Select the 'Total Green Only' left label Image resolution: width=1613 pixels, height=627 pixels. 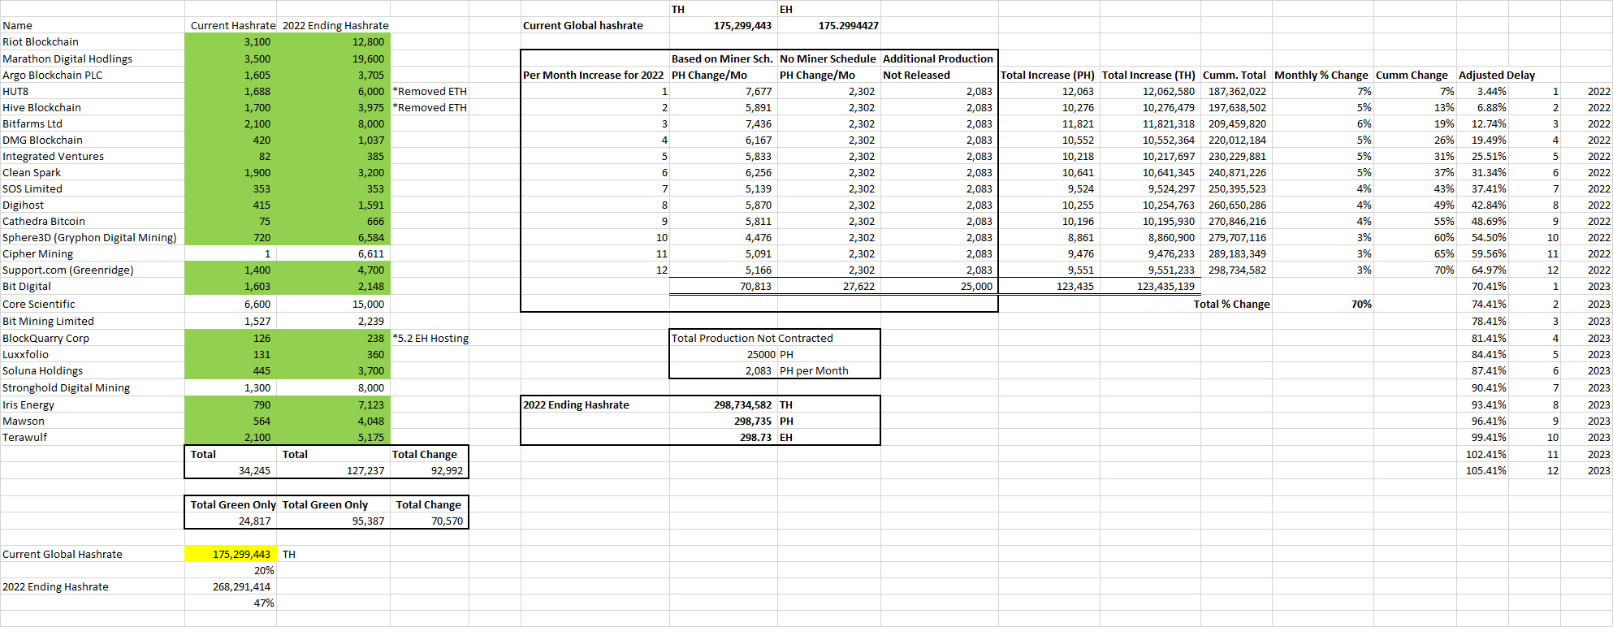(x=233, y=504)
